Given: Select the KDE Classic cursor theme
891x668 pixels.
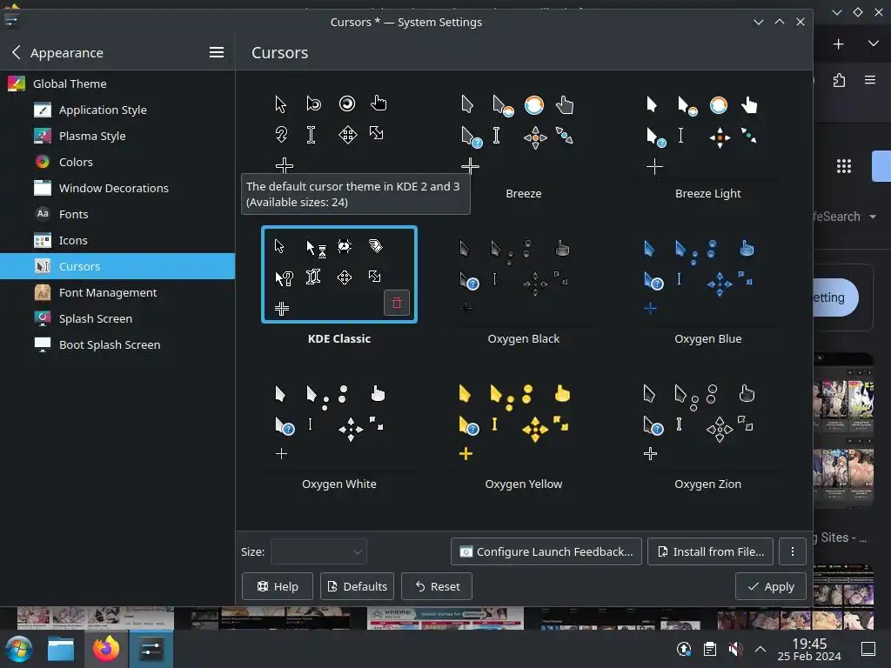Looking at the screenshot, I should [x=339, y=274].
